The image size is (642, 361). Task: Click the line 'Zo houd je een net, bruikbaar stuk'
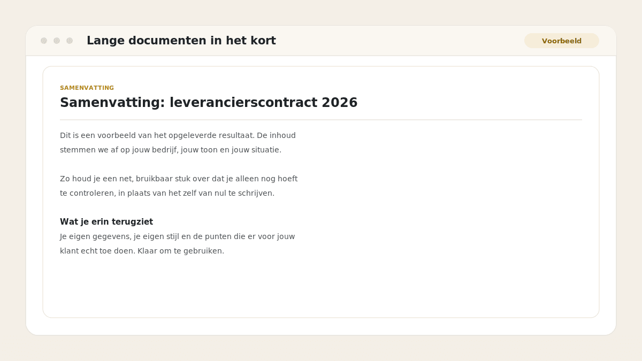coord(179,179)
